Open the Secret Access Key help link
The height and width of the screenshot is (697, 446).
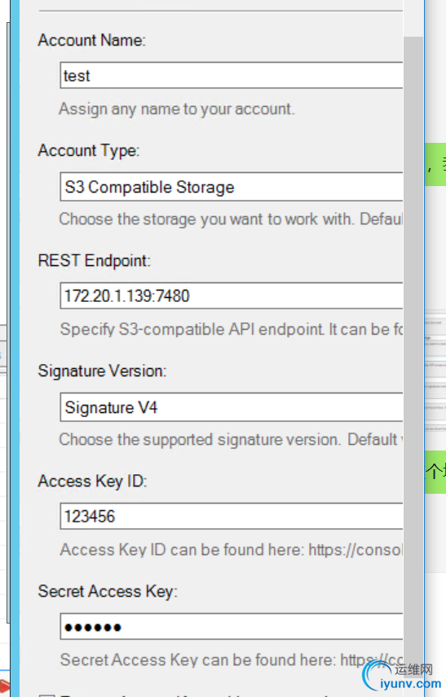point(371,660)
